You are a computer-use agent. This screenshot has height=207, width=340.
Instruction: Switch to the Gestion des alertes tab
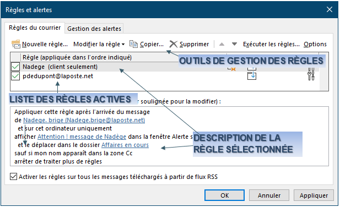coord(94,29)
